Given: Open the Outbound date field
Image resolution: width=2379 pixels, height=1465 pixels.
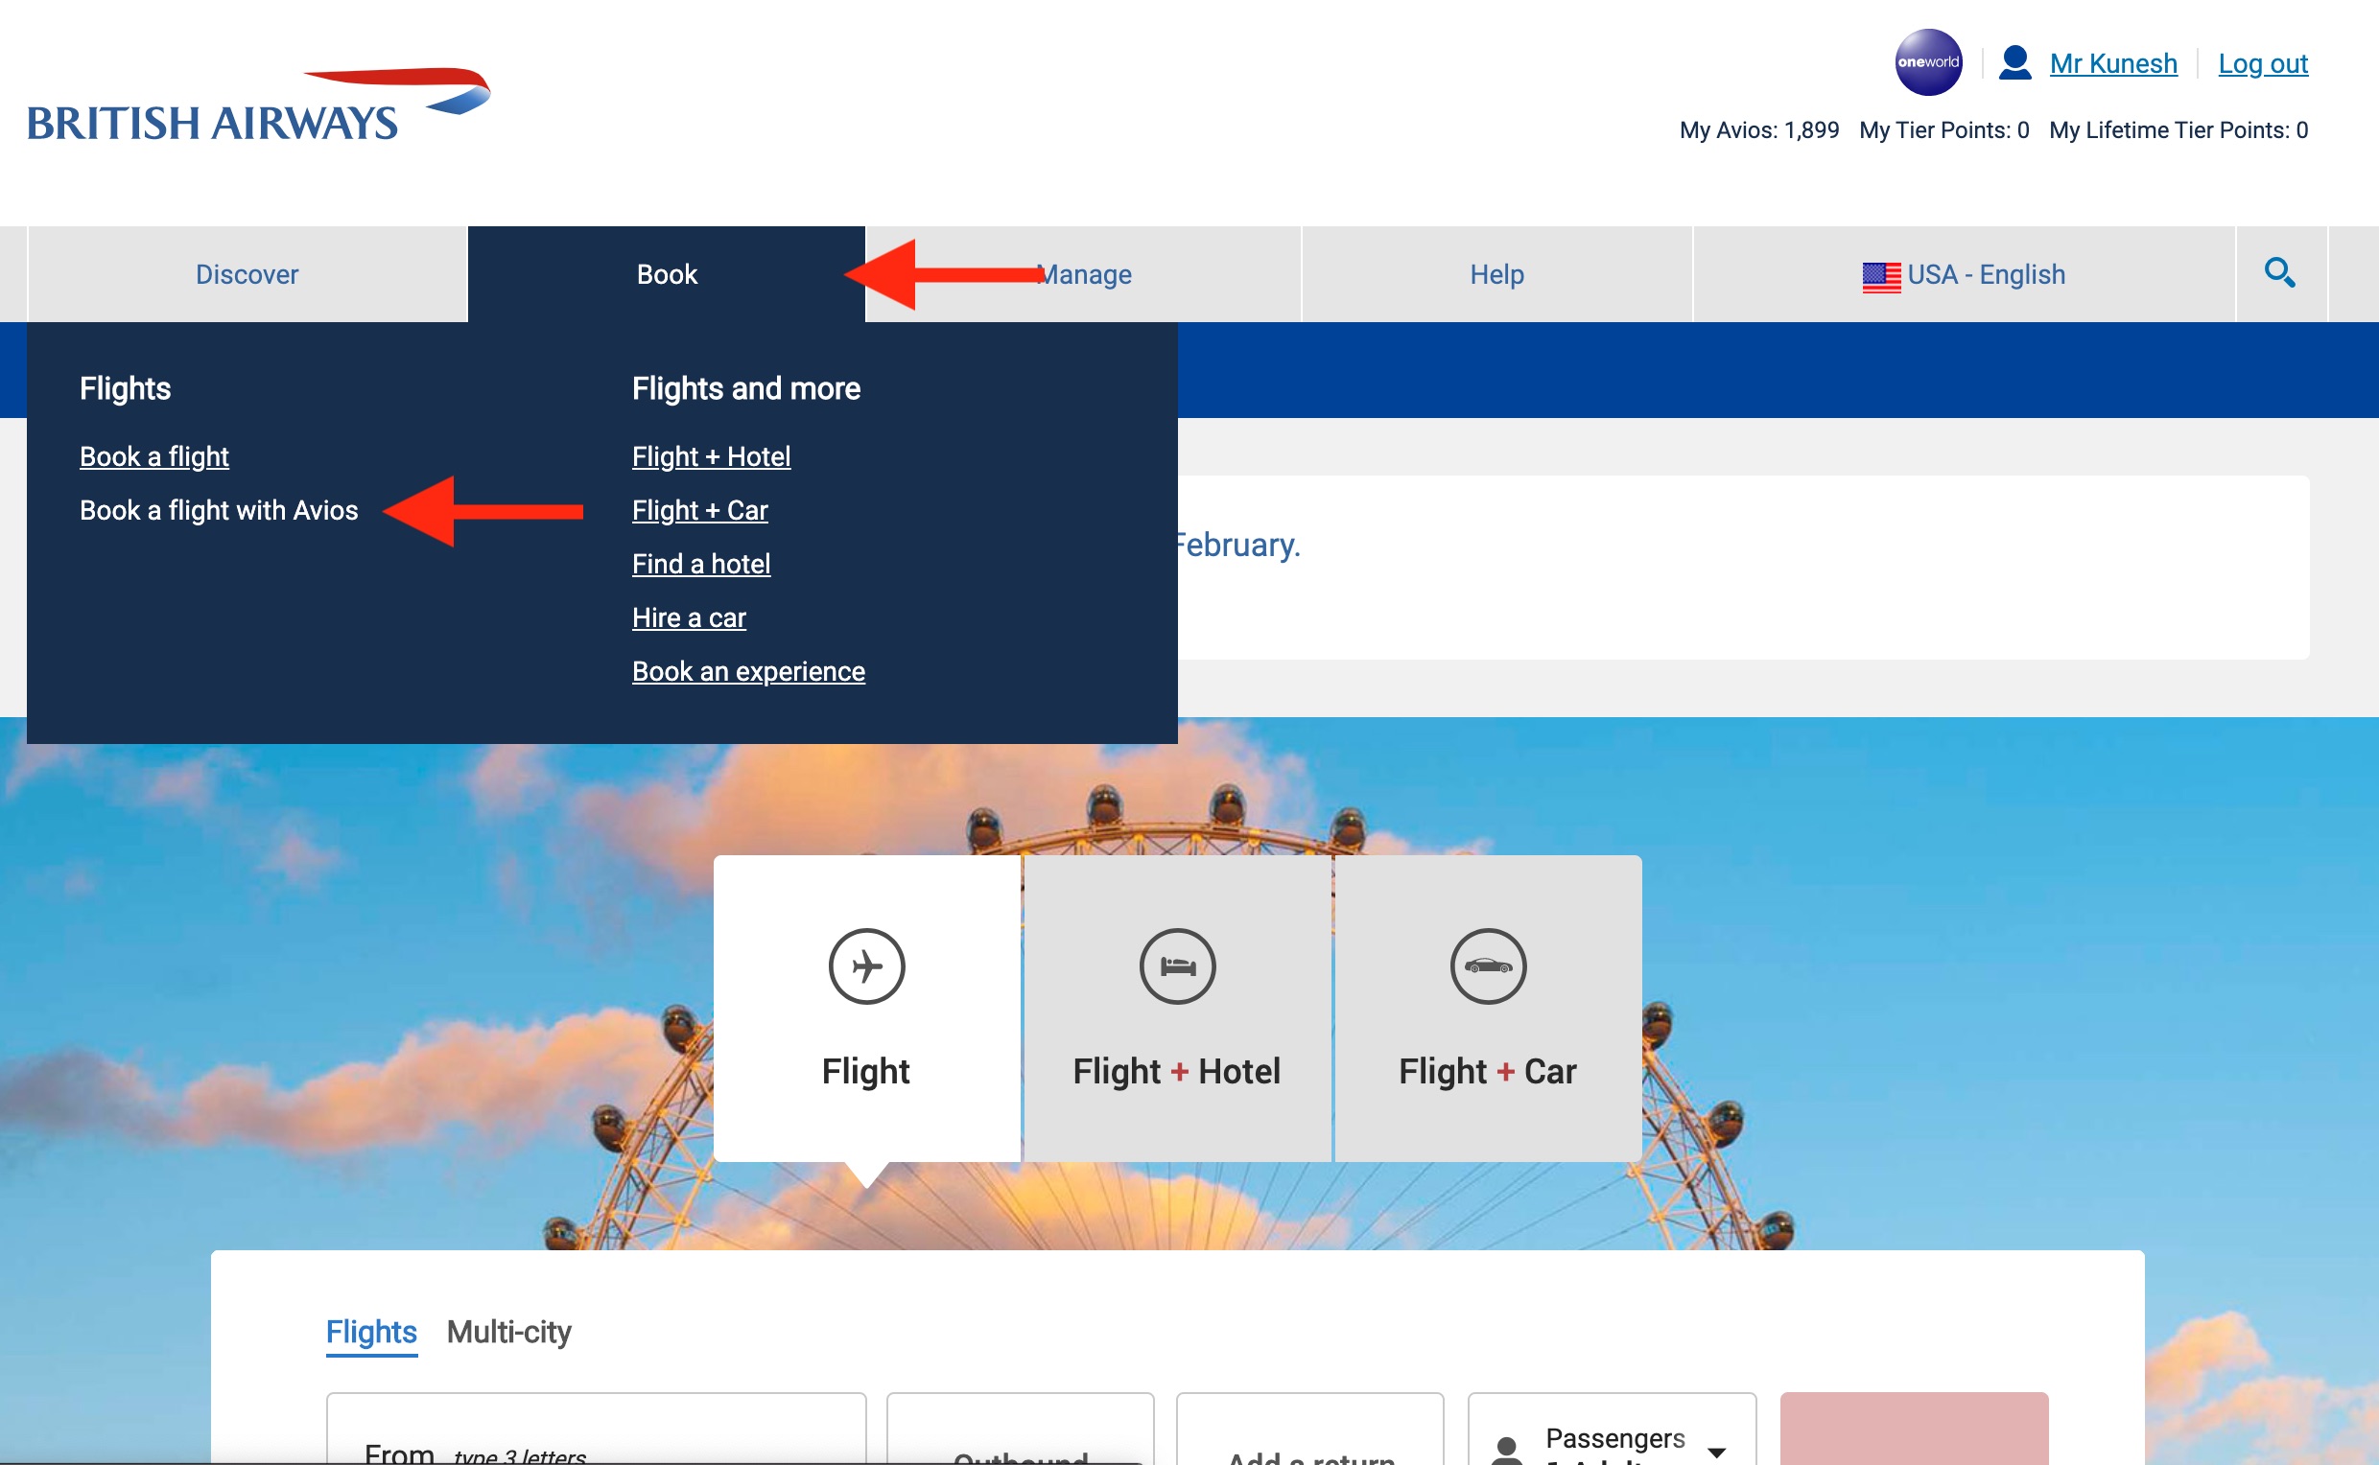Looking at the screenshot, I should pyautogui.click(x=1021, y=1430).
